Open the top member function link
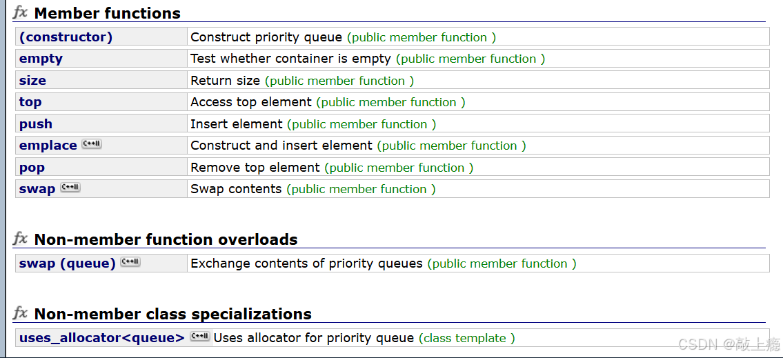 coord(30,102)
